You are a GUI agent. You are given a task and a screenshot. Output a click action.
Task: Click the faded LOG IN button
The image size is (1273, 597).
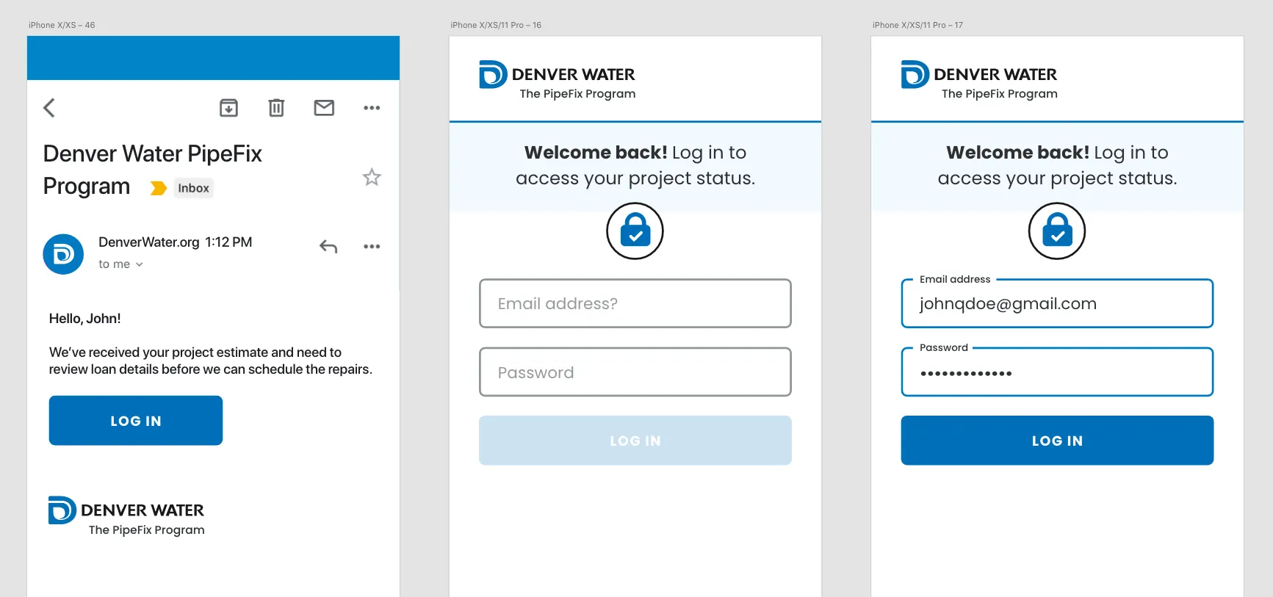(635, 441)
